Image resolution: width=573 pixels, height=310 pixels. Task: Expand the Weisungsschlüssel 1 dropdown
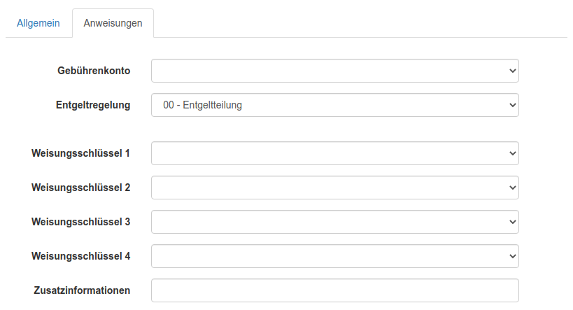point(334,153)
